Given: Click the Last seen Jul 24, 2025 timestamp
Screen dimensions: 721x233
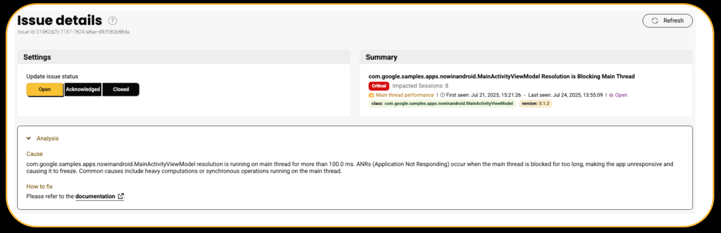Looking at the screenshot, I should pos(565,95).
